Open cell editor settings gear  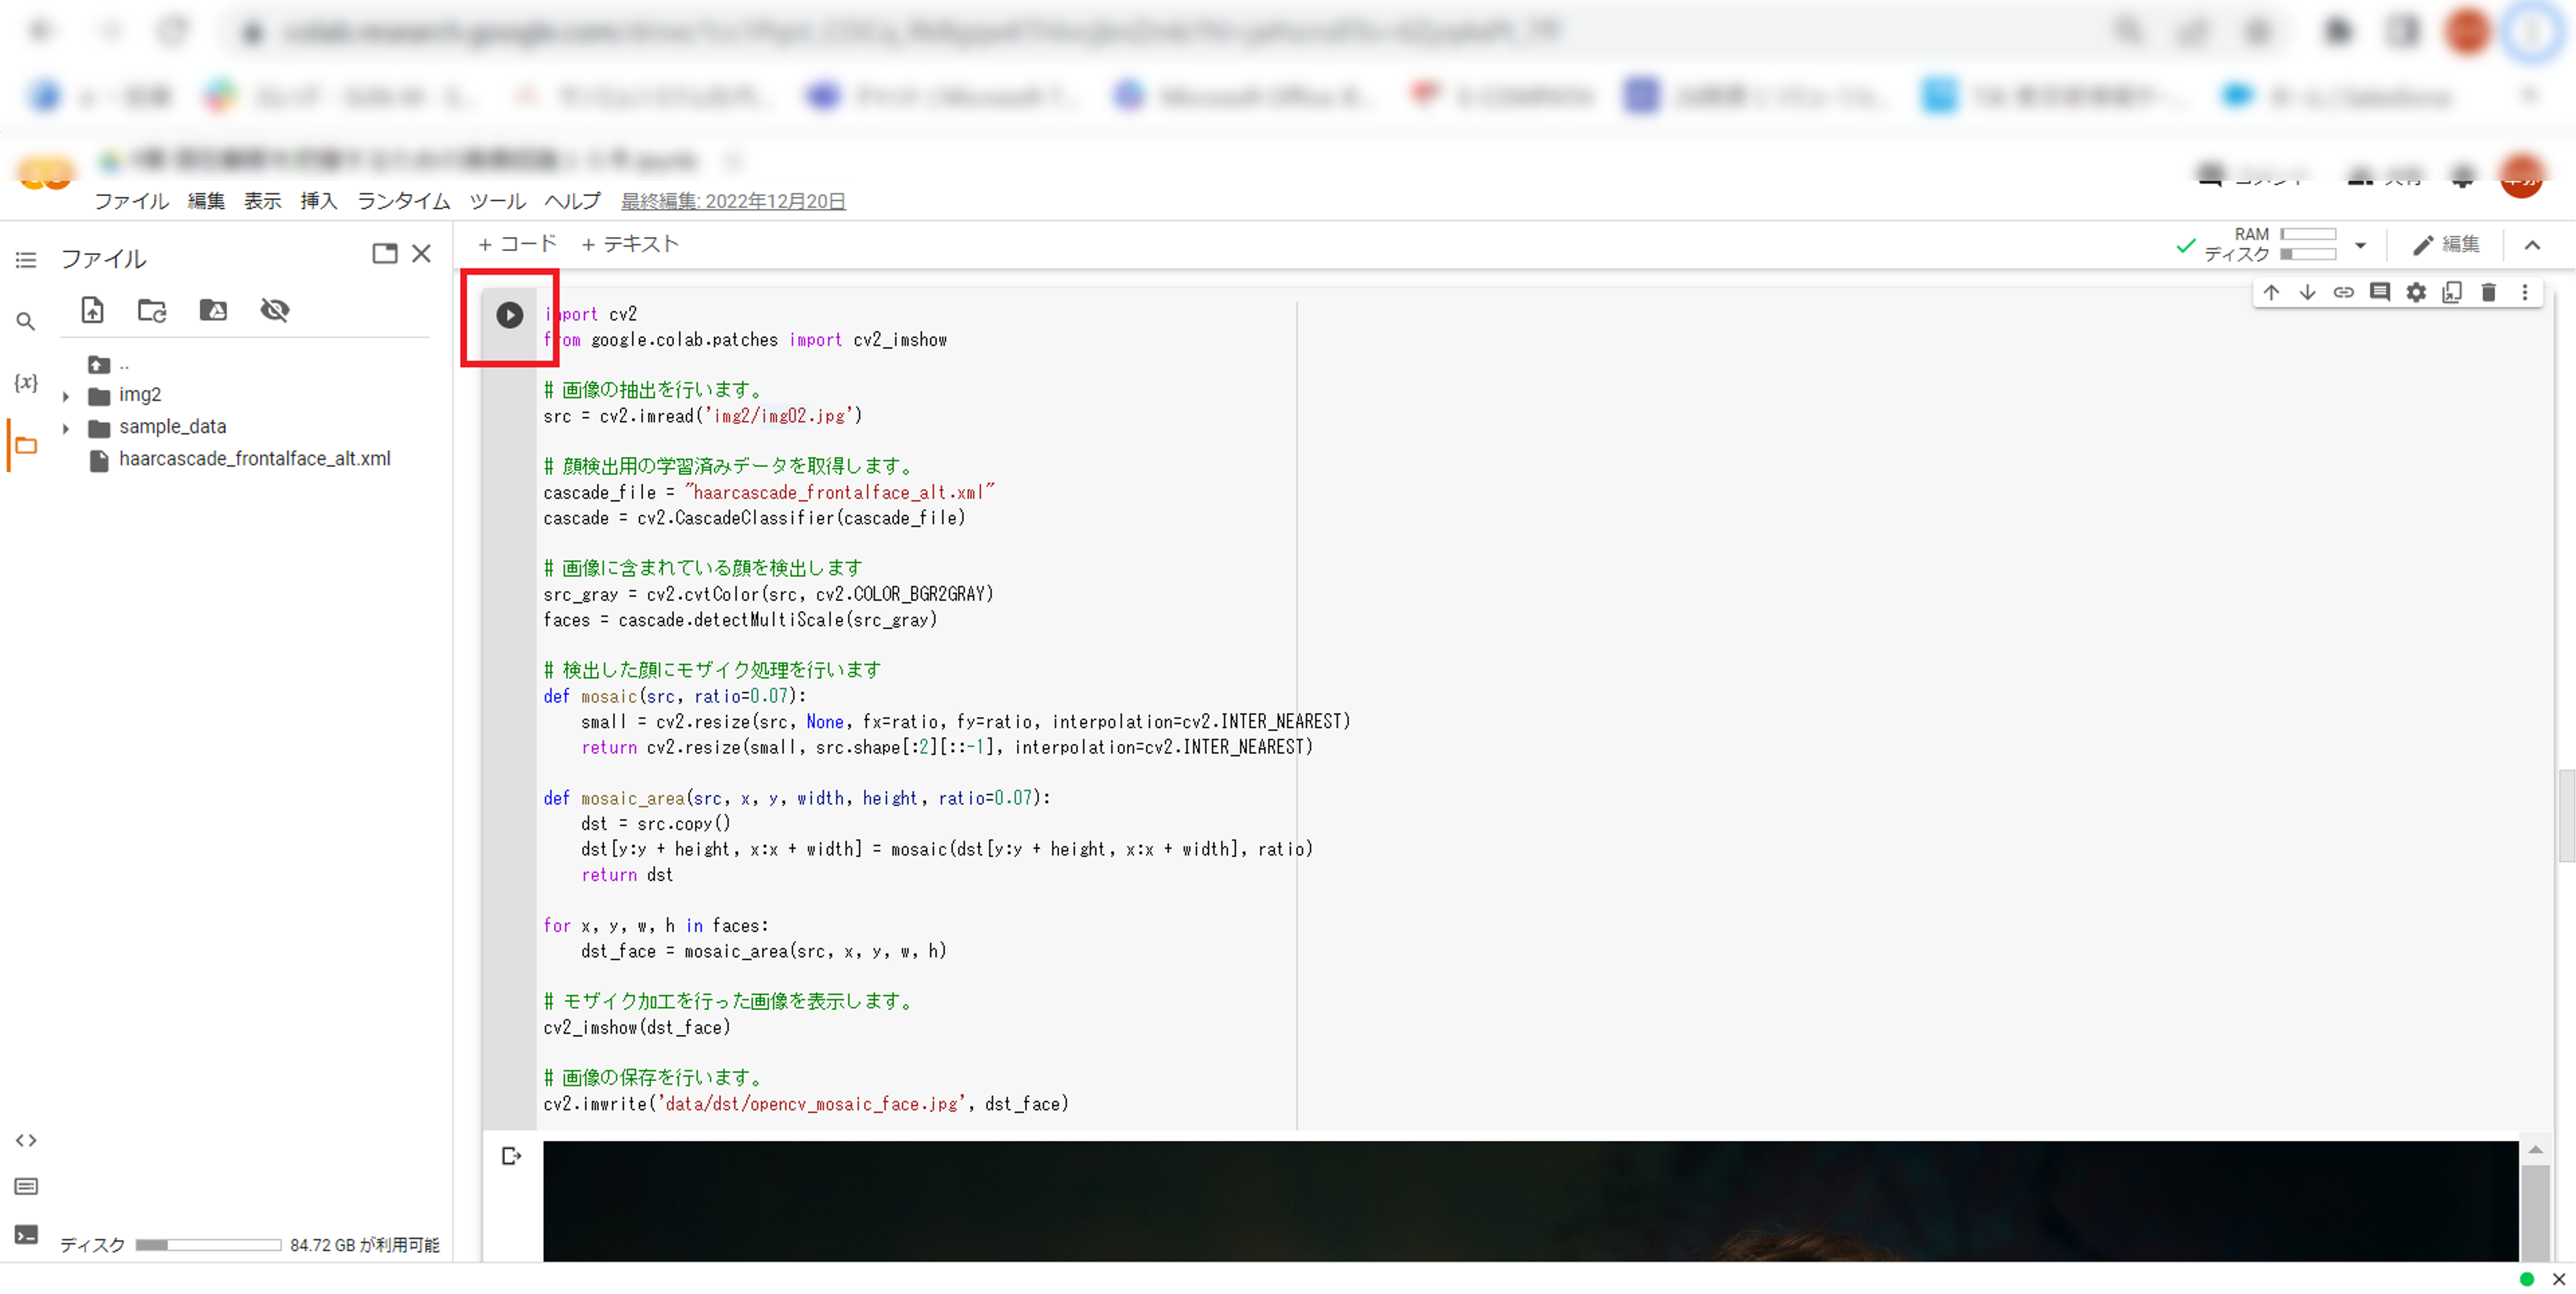click(x=2416, y=292)
